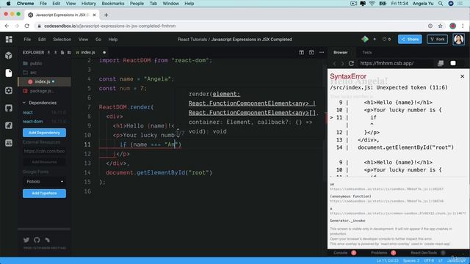Open the macOS Spotlight search icon

(441, 4)
